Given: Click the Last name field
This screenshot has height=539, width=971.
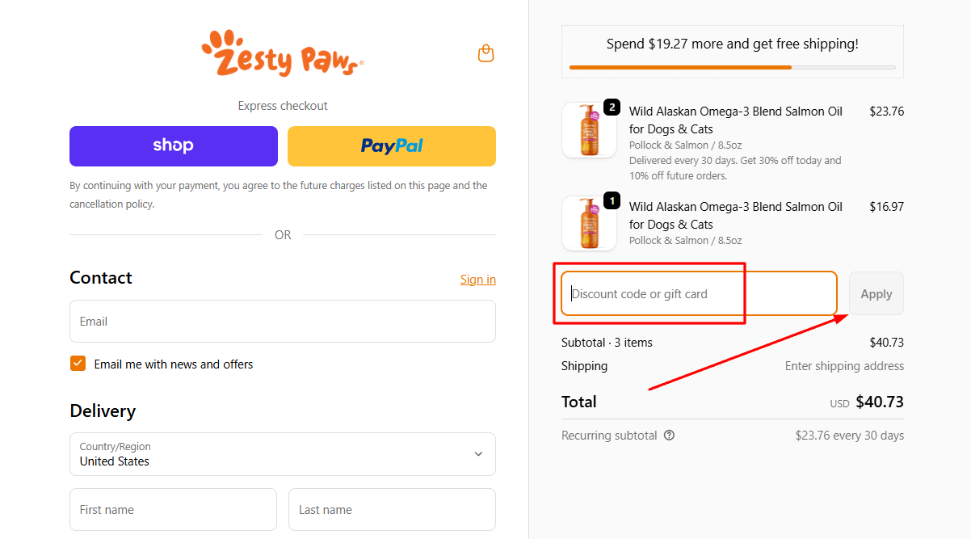Looking at the screenshot, I should click(x=391, y=509).
